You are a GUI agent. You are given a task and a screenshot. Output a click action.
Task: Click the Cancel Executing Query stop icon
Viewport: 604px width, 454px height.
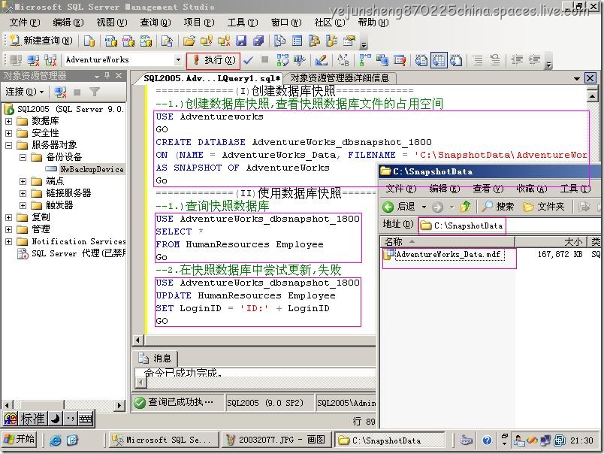click(264, 59)
